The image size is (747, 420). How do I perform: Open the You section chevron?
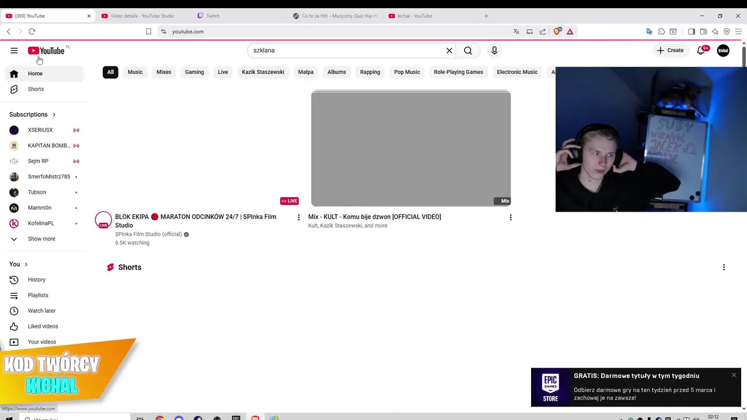(x=26, y=264)
